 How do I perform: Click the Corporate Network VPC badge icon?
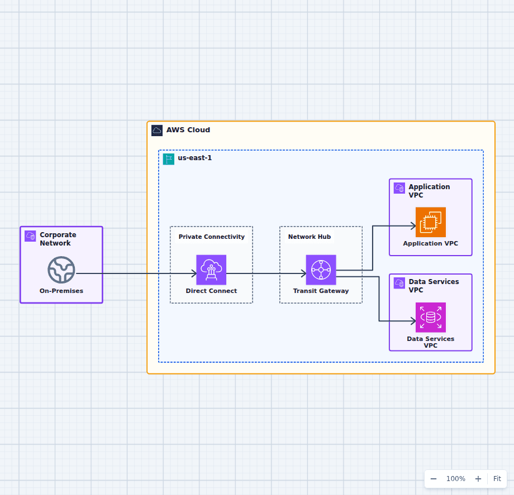coord(30,236)
